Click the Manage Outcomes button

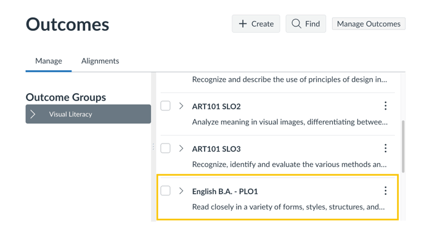click(x=369, y=24)
